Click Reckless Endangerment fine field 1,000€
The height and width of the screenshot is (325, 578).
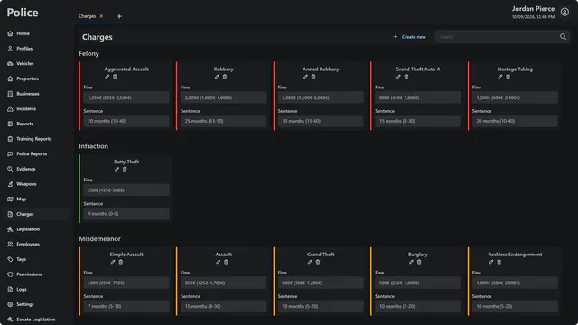515,283
